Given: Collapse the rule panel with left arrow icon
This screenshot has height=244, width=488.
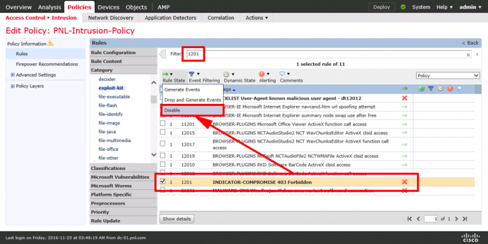Looking at the screenshot, I should click(163, 54).
